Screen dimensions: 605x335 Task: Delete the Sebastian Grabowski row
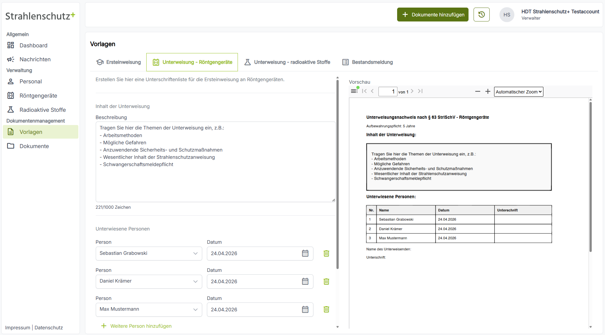(x=326, y=254)
